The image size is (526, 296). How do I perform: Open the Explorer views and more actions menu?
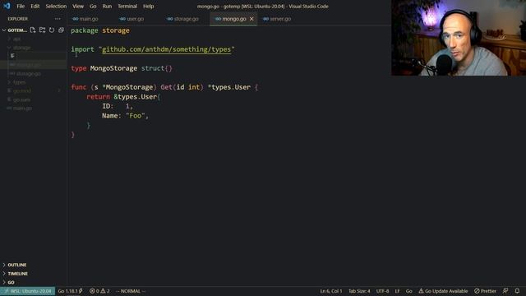coord(58,19)
